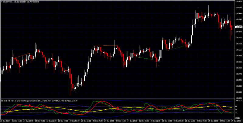Click the 22 Oct 19:00 time axis label

(63, 120)
